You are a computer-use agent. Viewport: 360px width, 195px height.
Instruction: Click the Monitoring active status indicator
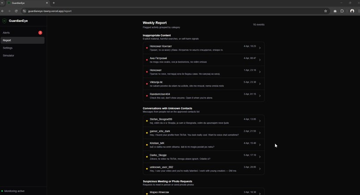[13, 191]
